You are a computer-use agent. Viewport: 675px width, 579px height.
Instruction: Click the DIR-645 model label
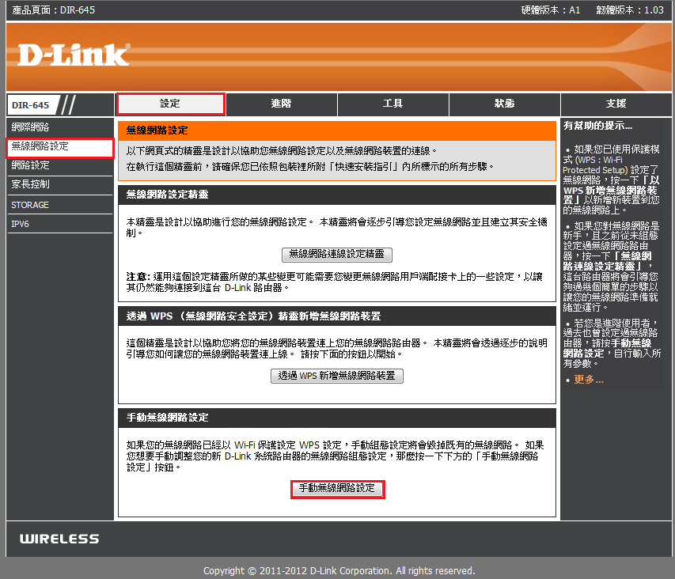coord(31,105)
